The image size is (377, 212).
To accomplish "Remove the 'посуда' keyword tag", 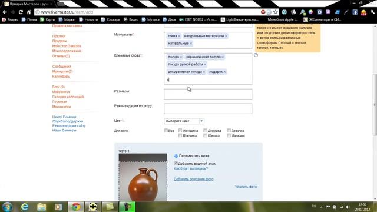I will 181,57.
